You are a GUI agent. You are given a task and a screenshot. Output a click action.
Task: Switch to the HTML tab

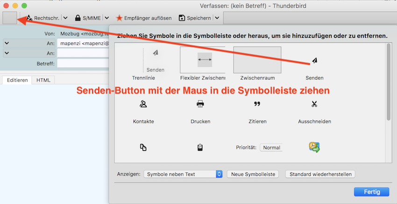coord(43,80)
